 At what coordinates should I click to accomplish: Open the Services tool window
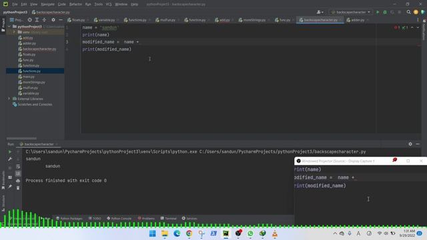coord(189,219)
